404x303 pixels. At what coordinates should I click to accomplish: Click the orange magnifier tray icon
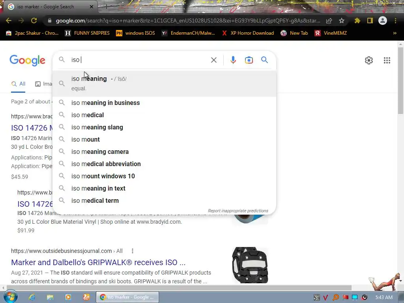click(335, 297)
